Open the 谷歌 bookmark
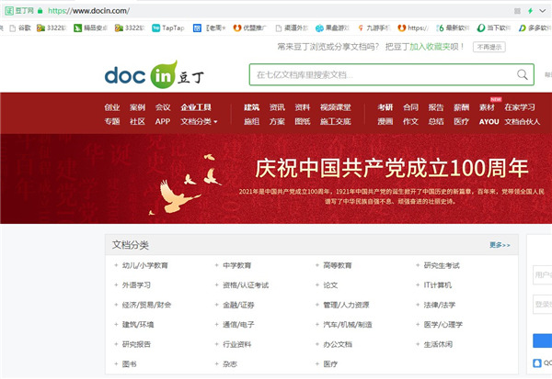552x379 pixels. pos(20,28)
